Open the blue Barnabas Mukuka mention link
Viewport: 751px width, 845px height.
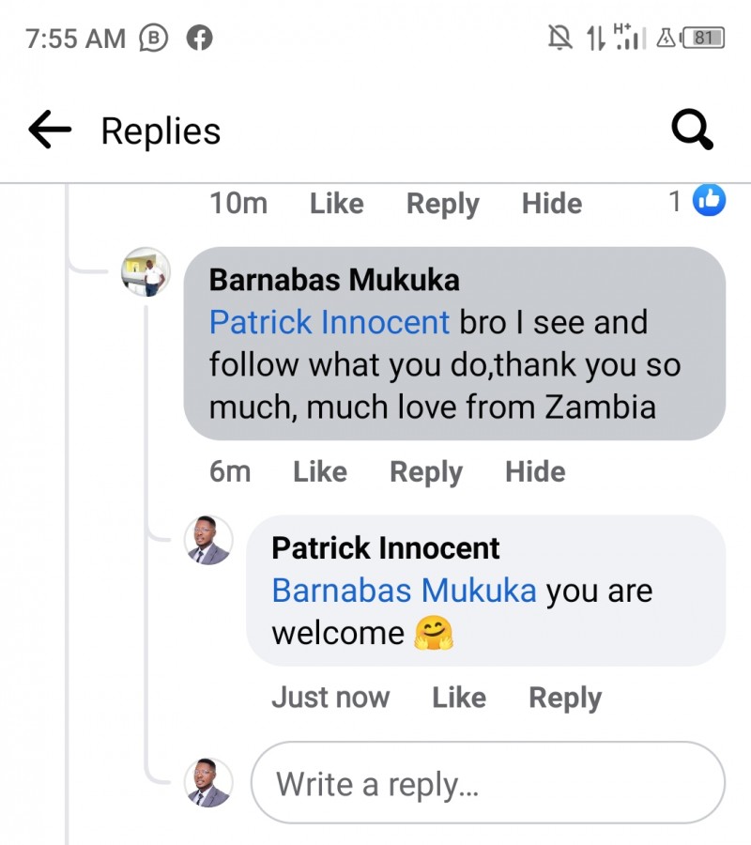pos(404,591)
